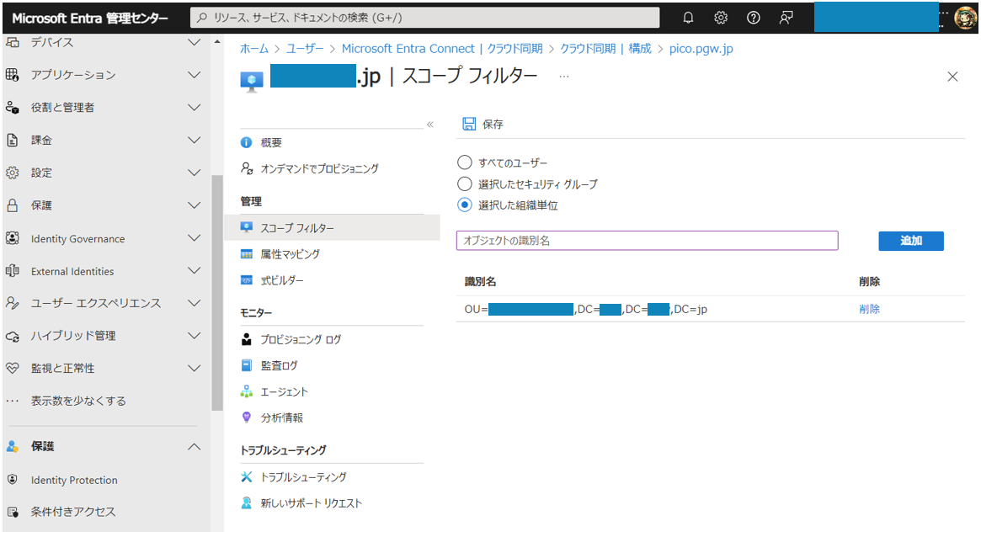This screenshot has width=981, height=537.
Task: Click the left navigation vertical scrollbar
Action: (x=217, y=293)
